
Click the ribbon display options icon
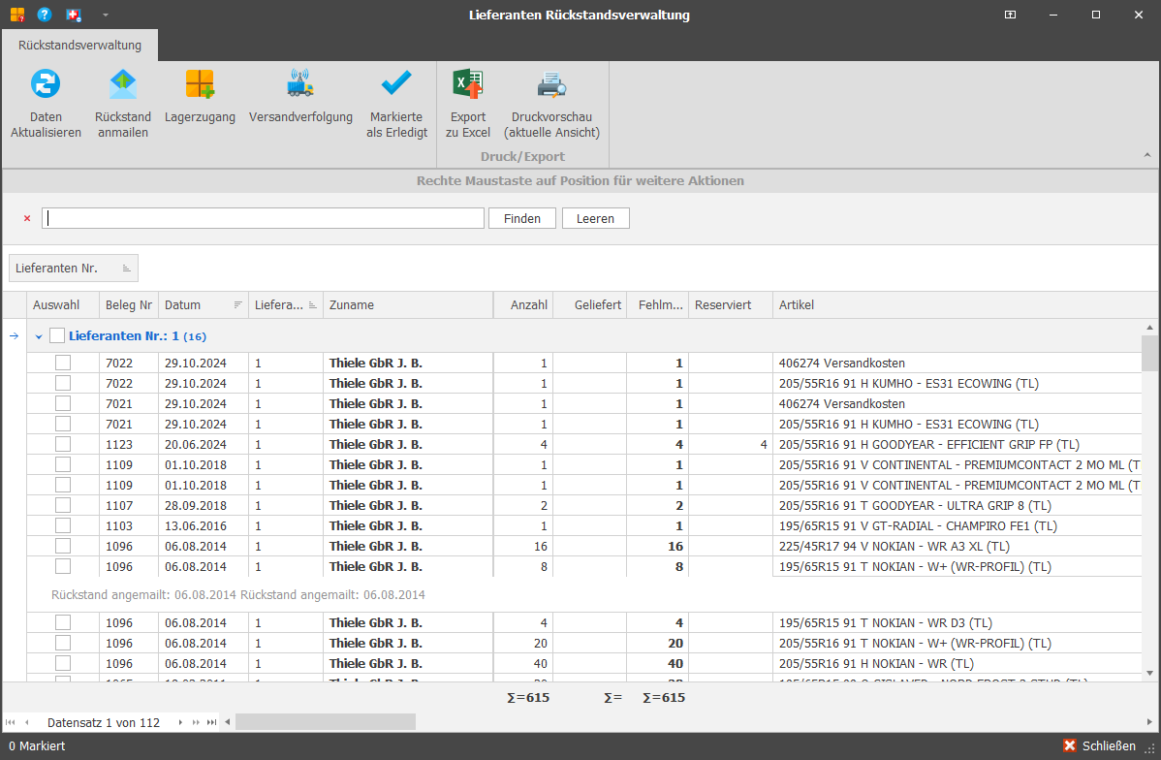(1010, 15)
